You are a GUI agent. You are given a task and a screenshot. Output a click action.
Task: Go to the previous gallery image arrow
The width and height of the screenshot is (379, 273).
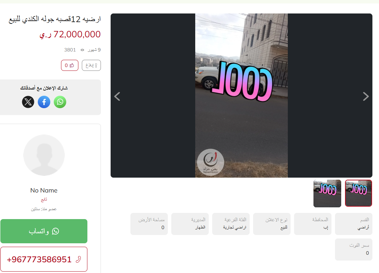117,96
